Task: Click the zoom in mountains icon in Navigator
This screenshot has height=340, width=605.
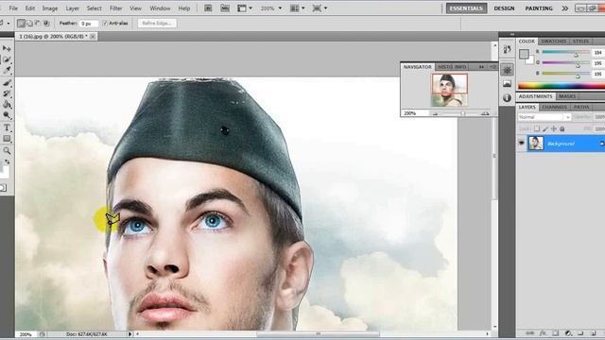Action: click(485, 113)
